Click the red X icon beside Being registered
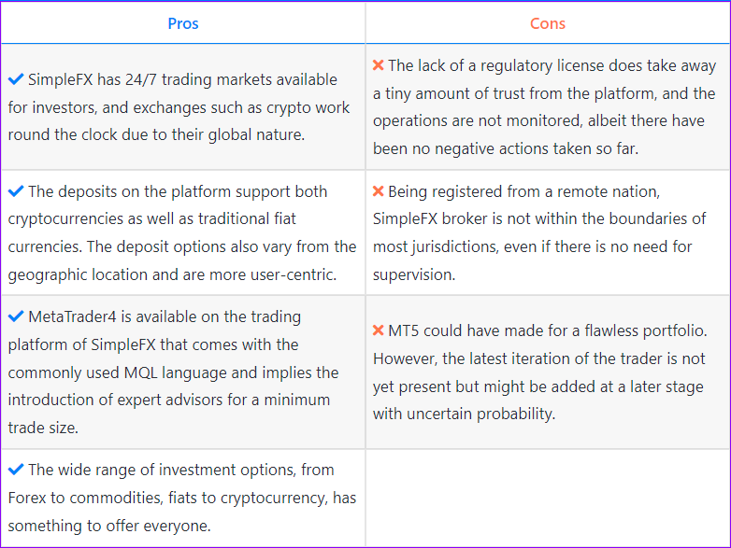 click(378, 191)
